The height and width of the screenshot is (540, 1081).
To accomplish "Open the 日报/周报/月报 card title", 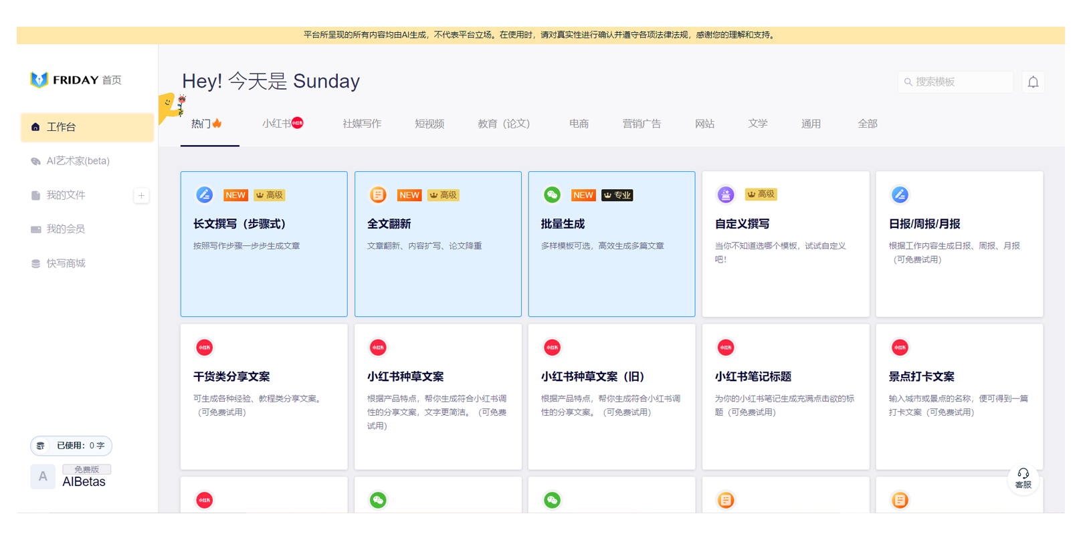I will click(924, 224).
